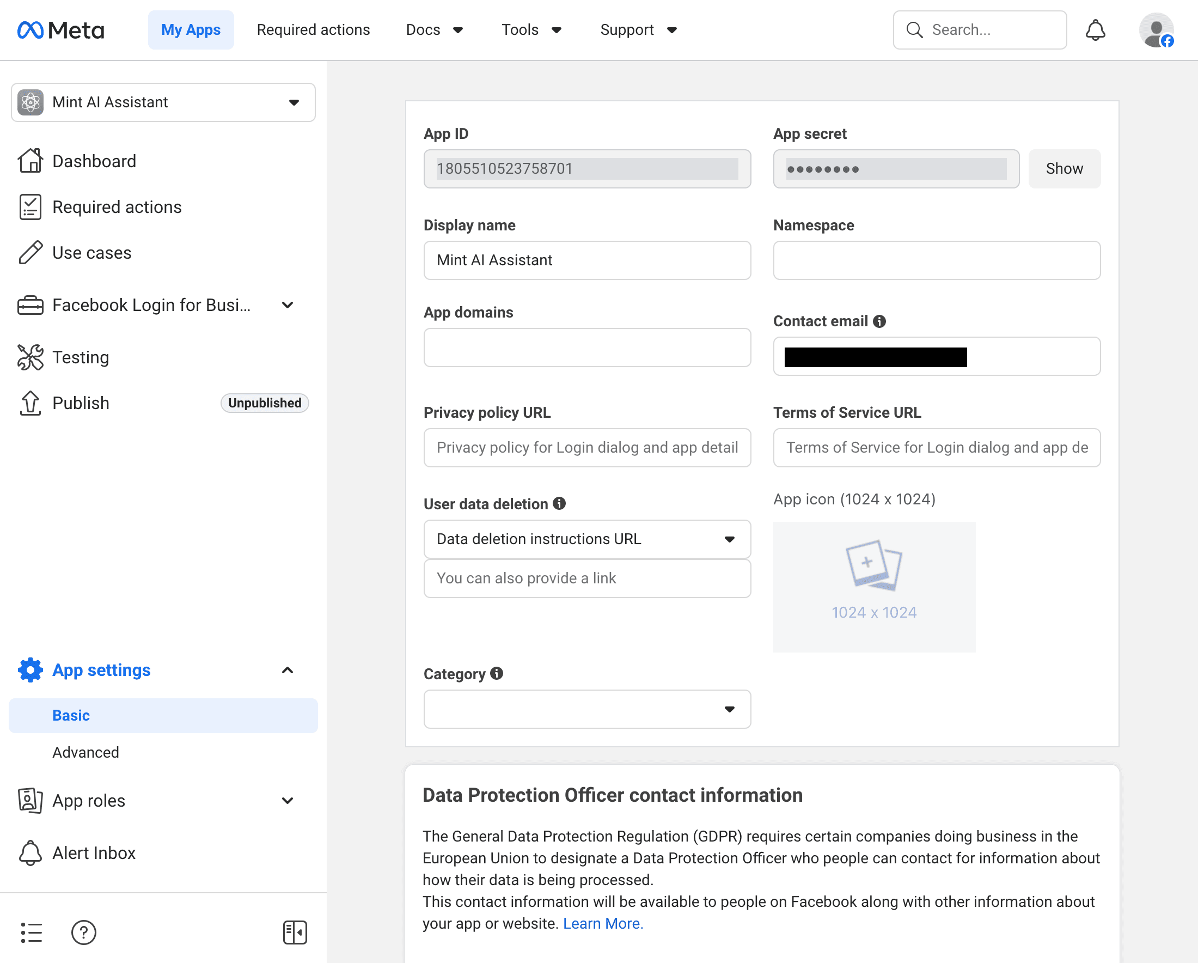Open notifications bell icon
The image size is (1198, 963).
pyautogui.click(x=1095, y=30)
